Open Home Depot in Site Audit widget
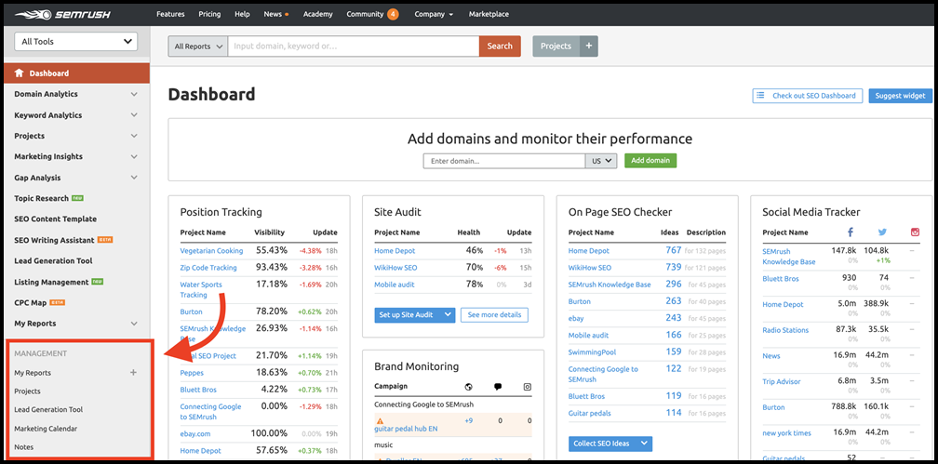The height and width of the screenshot is (464, 938). pyautogui.click(x=395, y=250)
